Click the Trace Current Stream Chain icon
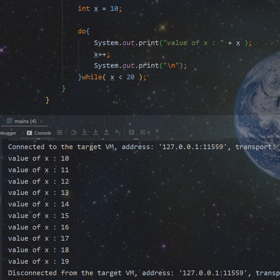The width and height of the screenshot is (280, 280). coord(142,132)
